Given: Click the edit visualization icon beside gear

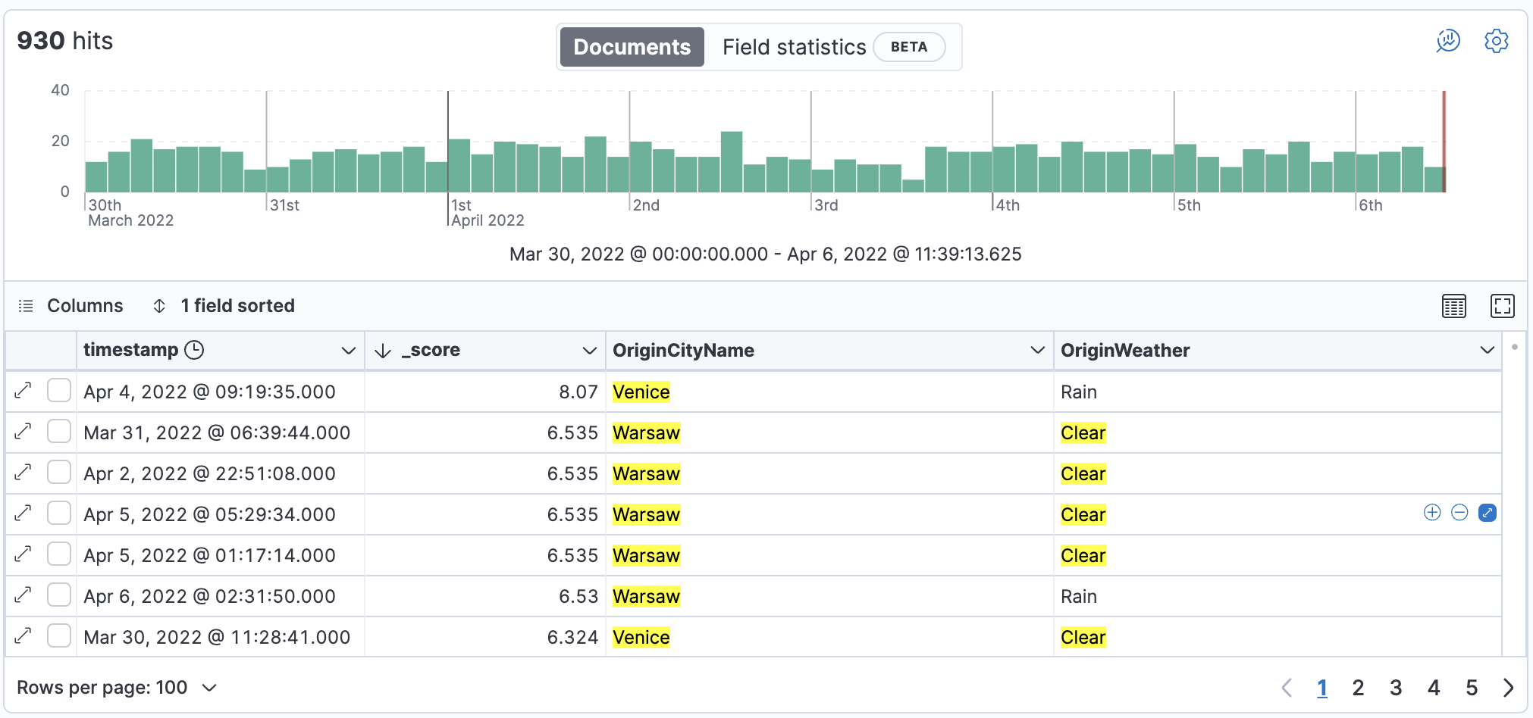Looking at the screenshot, I should pyautogui.click(x=1447, y=41).
